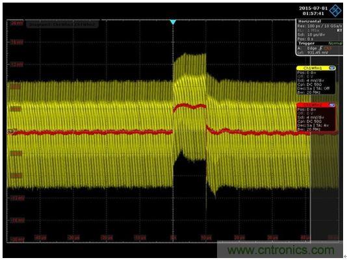Open the Diagram1 tab label above the grid
Viewport: 347px width, 260px height.
tap(62, 24)
